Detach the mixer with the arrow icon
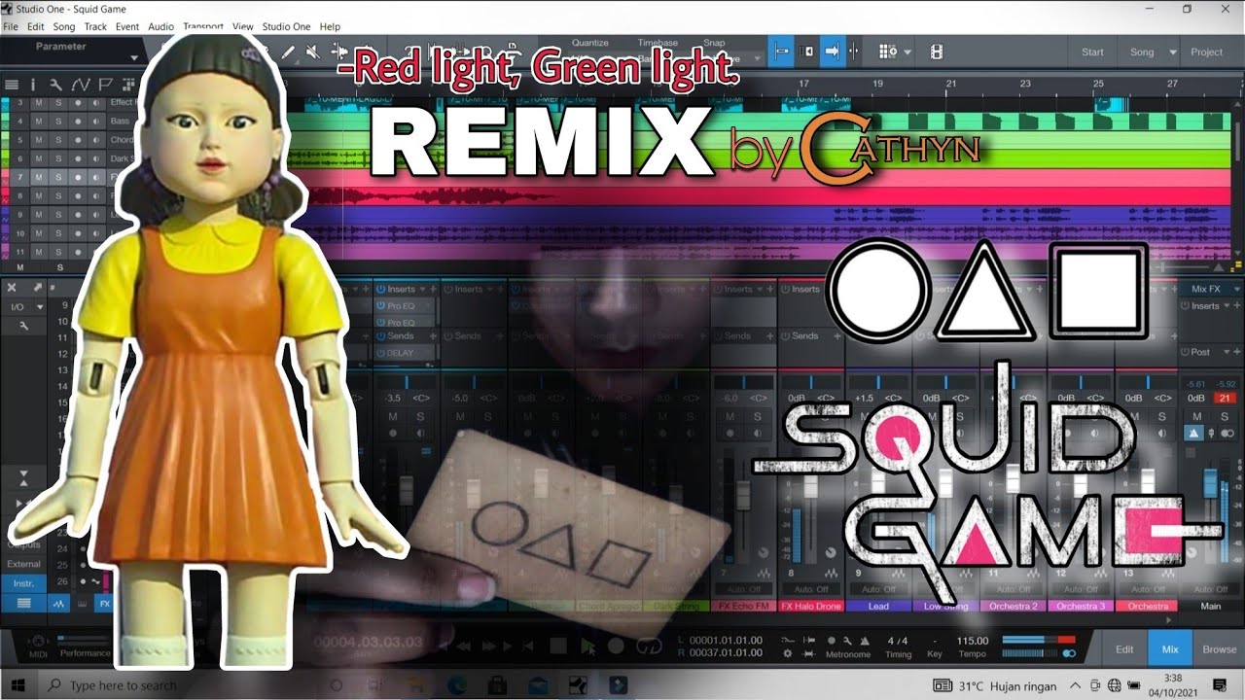The image size is (1245, 700). pos(37,288)
